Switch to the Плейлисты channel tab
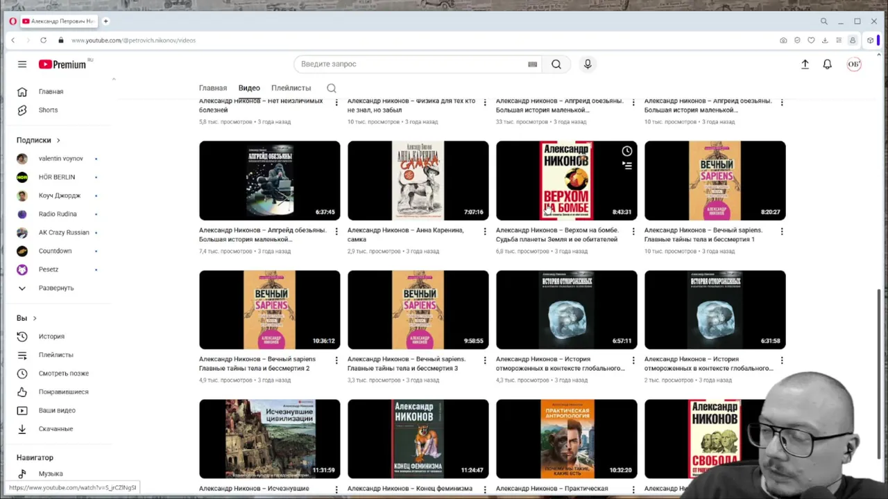This screenshot has height=499, width=888. coord(291,88)
